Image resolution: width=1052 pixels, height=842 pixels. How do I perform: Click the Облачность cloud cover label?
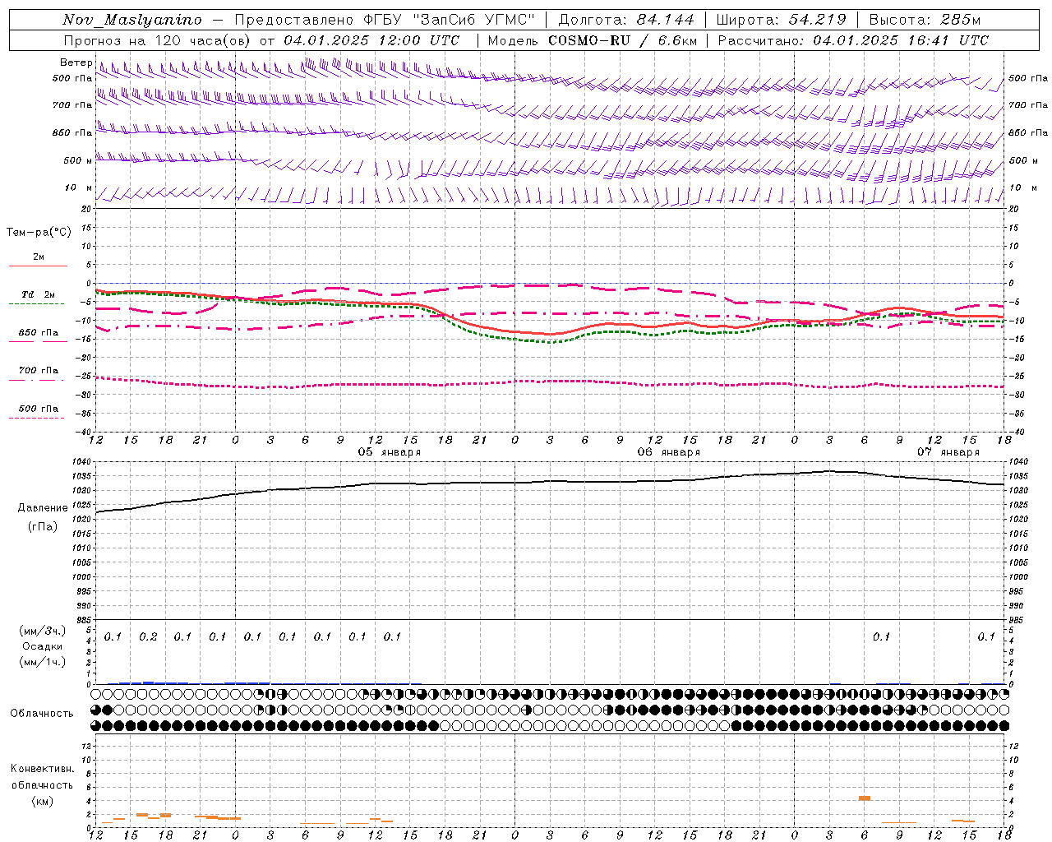42,714
